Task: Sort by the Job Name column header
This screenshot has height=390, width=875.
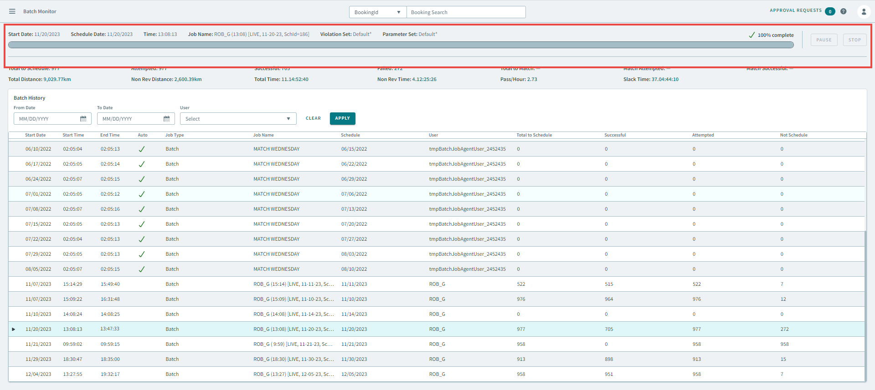Action: 263,135
